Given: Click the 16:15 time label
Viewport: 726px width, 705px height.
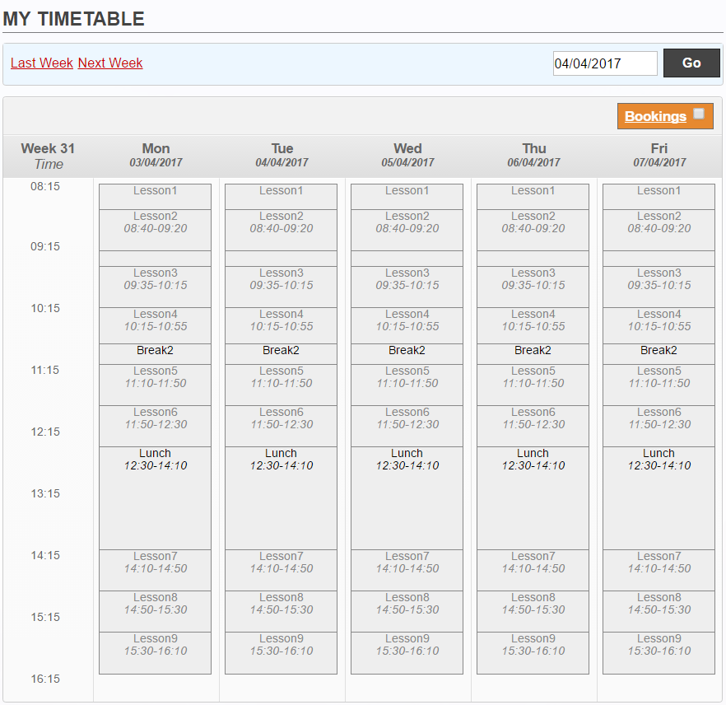Looking at the screenshot, I should (45, 679).
